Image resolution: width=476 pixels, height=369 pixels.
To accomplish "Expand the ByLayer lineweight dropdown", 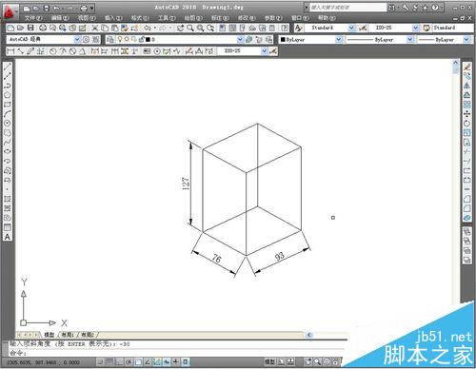I will [x=466, y=40].
